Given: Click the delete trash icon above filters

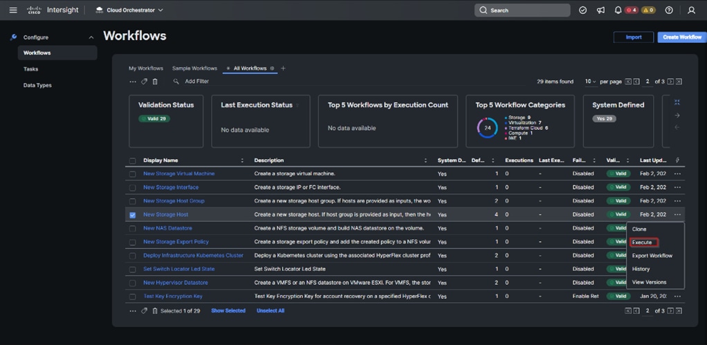Looking at the screenshot, I should (155, 82).
